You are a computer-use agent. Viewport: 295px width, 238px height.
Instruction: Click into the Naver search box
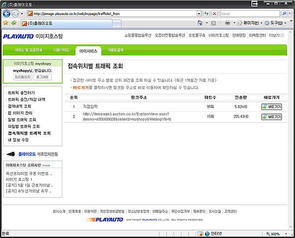pyautogui.click(x=249, y=14)
